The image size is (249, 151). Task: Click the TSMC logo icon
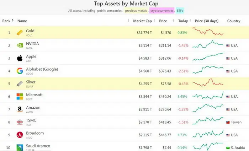coord(20,122)
